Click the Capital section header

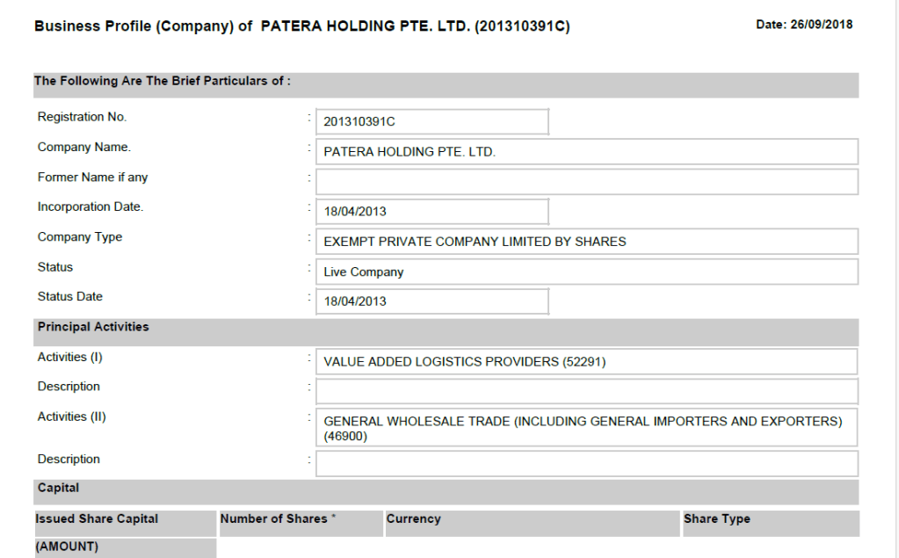[58, 488]
